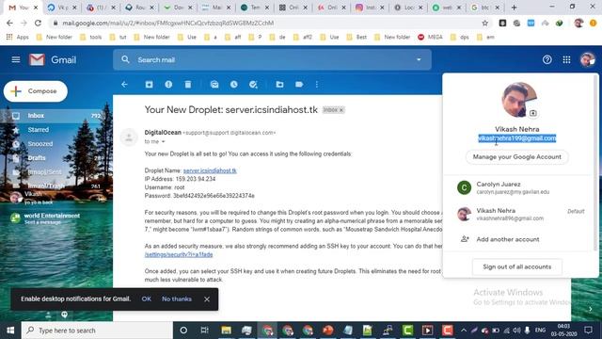Show search options dropdown arrow

click(x=419, y=59)
